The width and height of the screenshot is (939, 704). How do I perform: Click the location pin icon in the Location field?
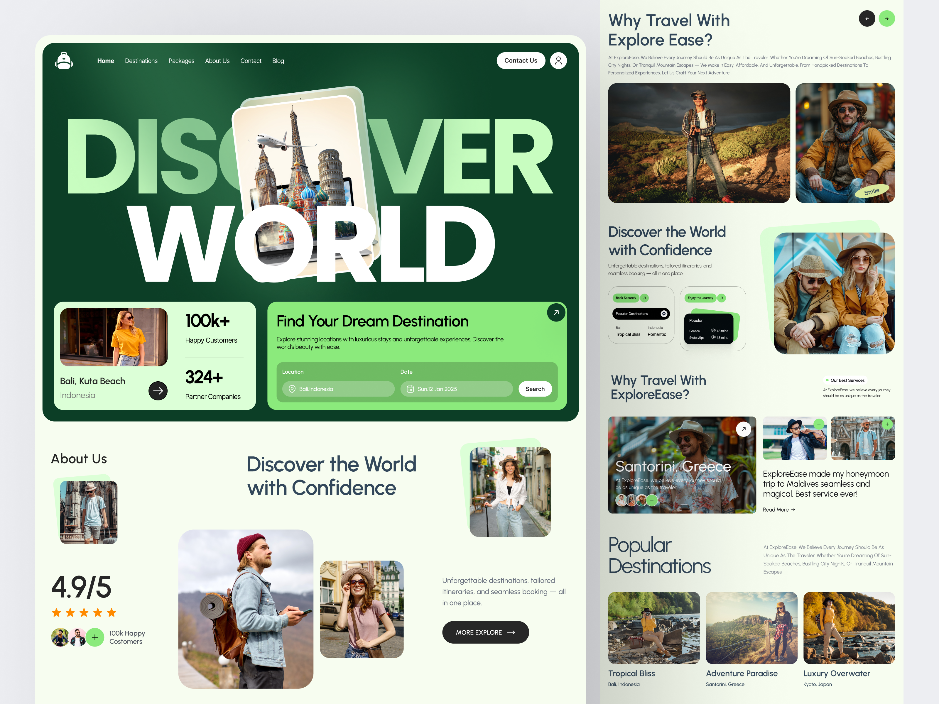292,389
